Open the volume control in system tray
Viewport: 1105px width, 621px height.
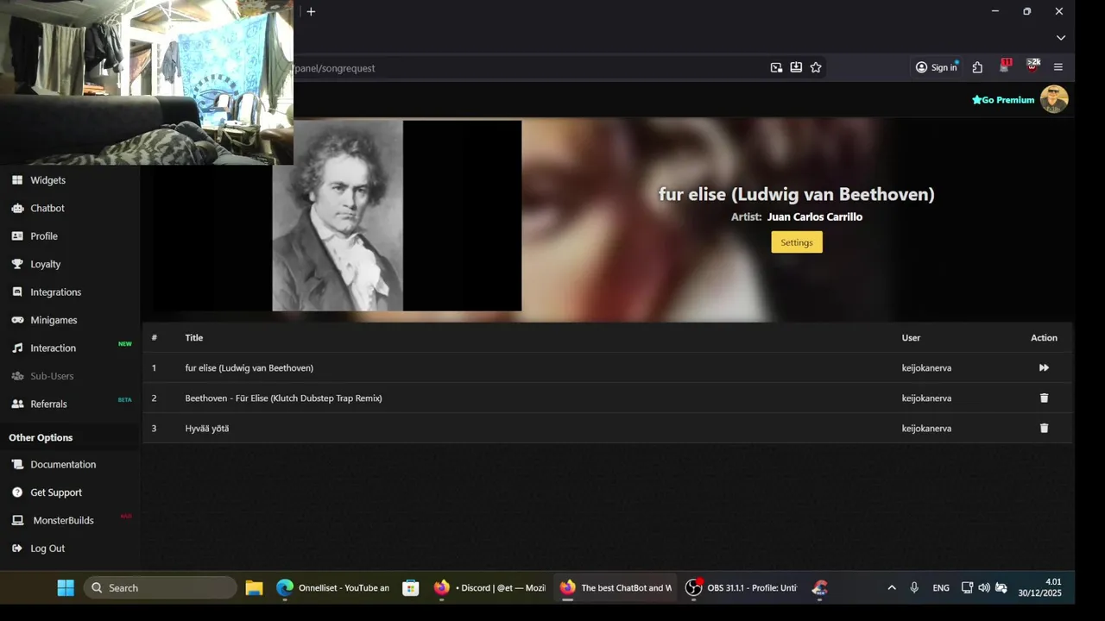[x=984, y=587]
